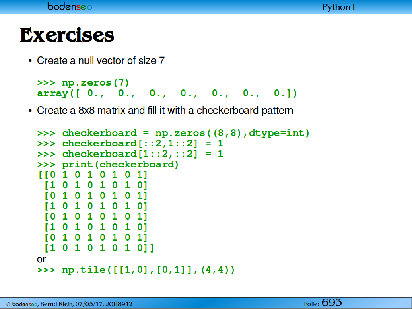Click the code line 'np.zeros(7)'

tap(83, 83)
